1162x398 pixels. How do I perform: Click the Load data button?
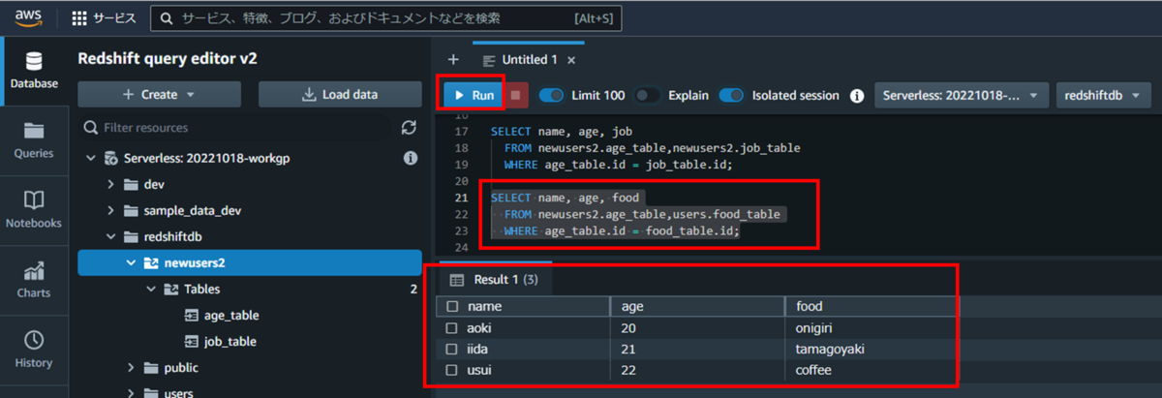click(340, 95)
